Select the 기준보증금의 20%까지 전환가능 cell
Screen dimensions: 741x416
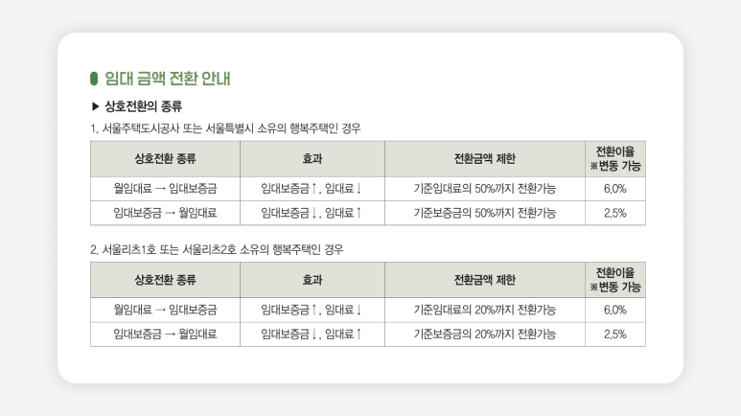point(485,335)
